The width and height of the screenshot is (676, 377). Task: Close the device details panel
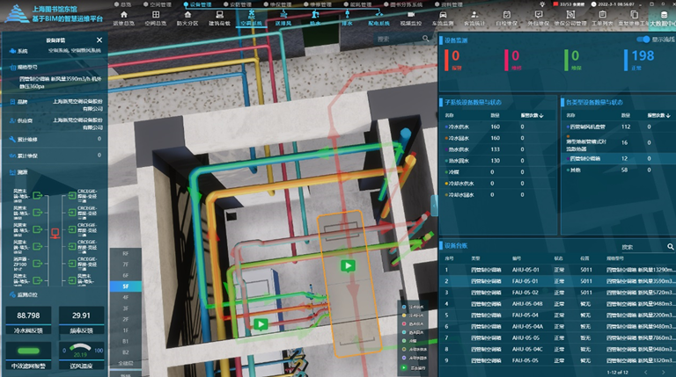(x=99, y=40)
